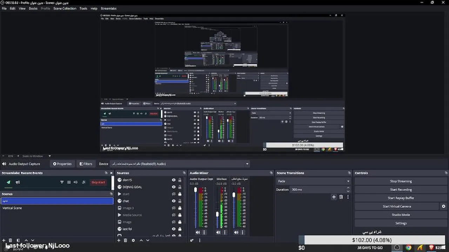Add a new scene with plus icon
The width and height of the screenshot is (449, 252).
click(x=4, y=240)
